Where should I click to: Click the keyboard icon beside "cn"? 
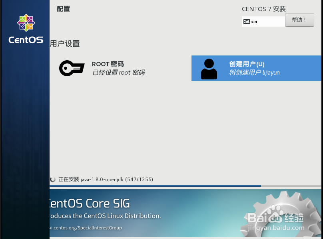pos(247,21)
